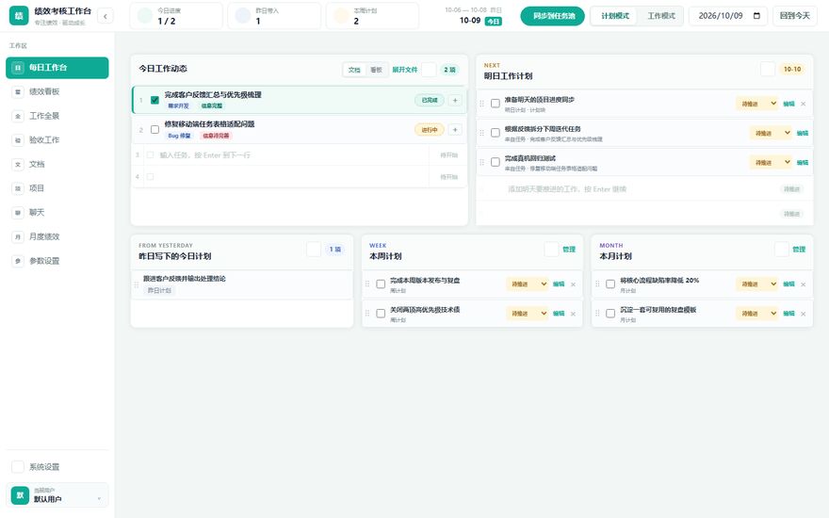Check 完成真机回归测试 task
829x518 pixels.
tap(496, 162)
